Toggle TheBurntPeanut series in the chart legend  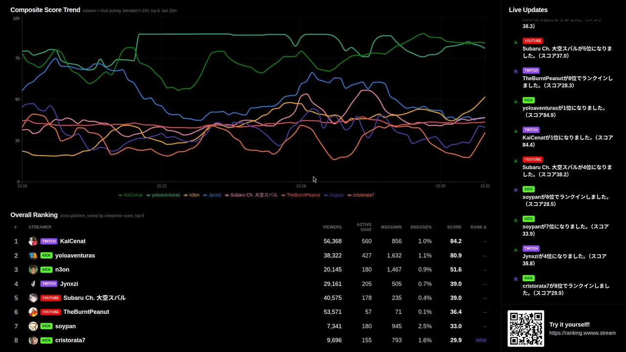(x=300, y=195)
